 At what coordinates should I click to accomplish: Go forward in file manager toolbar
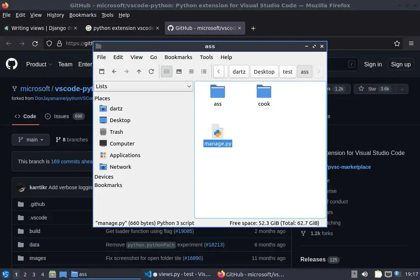pyautogui.click(x=127, y=71)
